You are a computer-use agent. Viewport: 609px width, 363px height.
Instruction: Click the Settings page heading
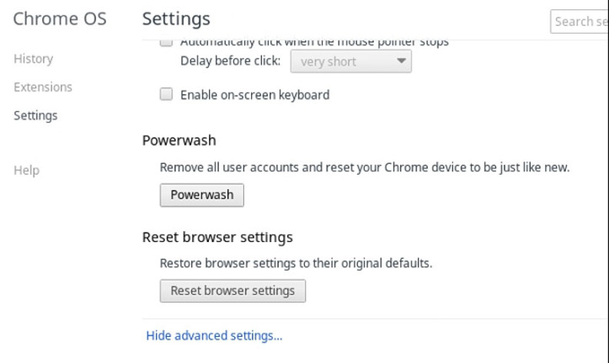(x=176, y=19)
